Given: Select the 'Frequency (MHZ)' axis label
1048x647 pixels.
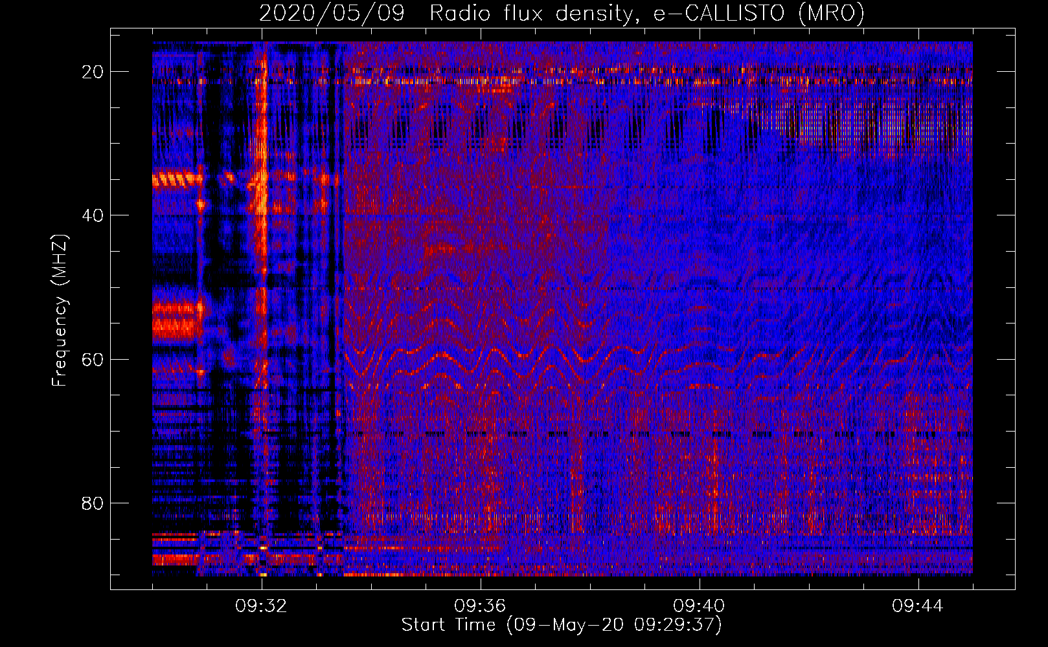Looking at the screenshot, I should point(60,311).
